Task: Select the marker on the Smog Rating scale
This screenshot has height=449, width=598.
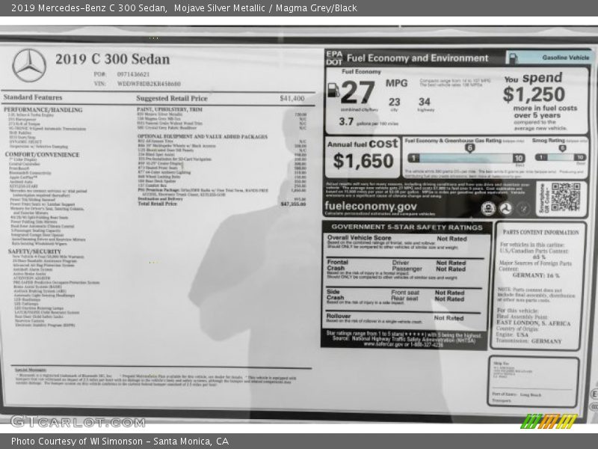Action: [562, 148]
